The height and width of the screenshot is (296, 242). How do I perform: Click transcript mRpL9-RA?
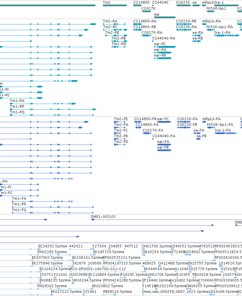(204, 24)
